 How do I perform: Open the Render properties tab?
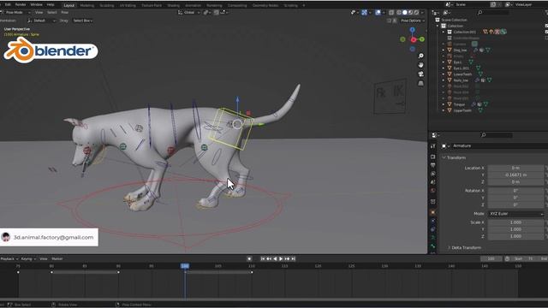pos(433,157)
